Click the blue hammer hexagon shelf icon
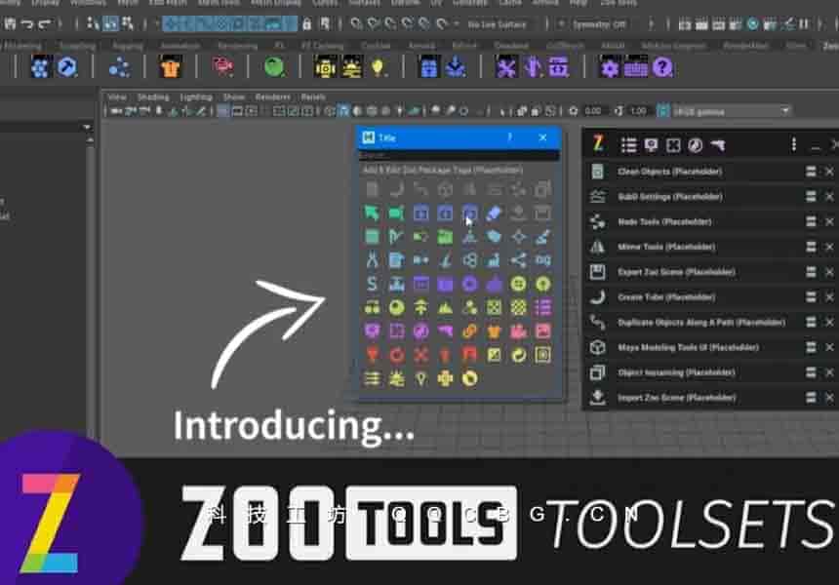Image resolution: width=839 pixels, height=585 pixels. (67, 67)
